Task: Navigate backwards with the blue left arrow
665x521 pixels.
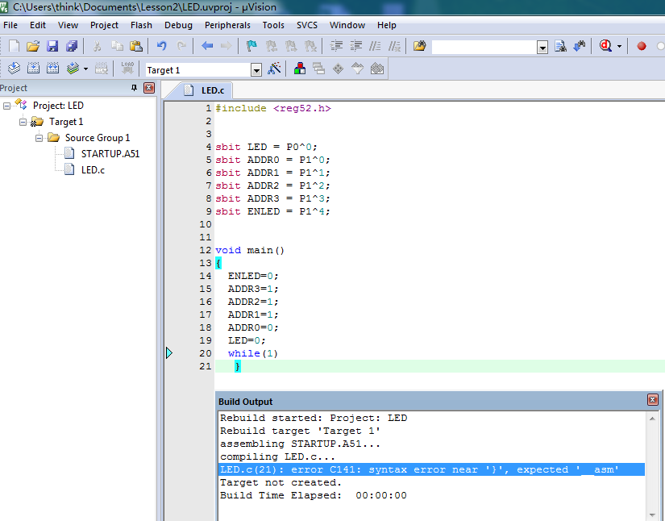Action: [207, 46]
